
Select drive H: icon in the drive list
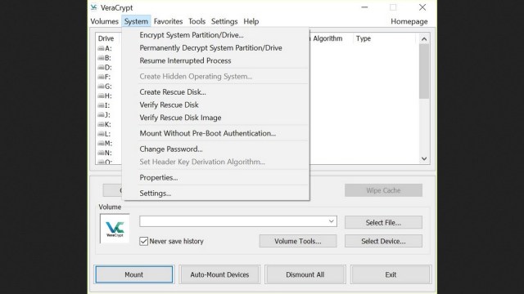point(101,96)
